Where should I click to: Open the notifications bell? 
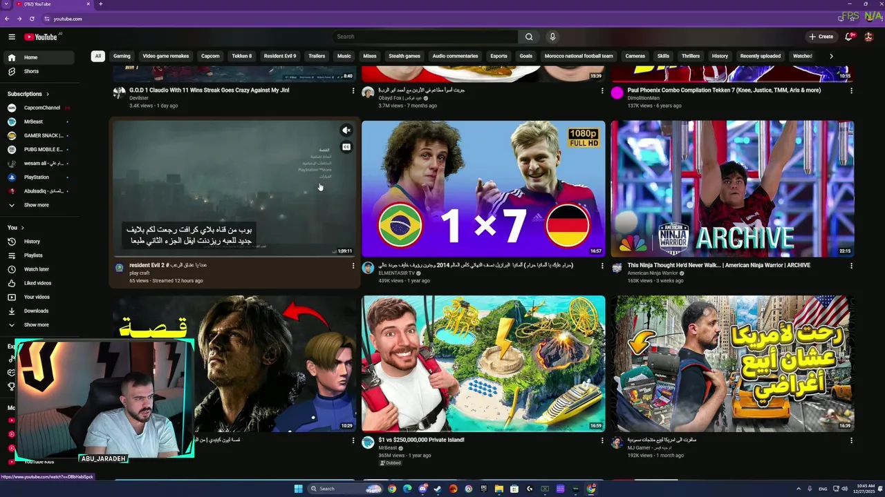(x=849, y=37)
